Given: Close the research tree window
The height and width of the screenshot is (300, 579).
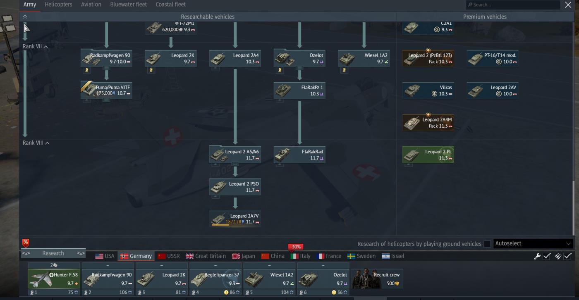Looking at the screenshot, I should (x=568, y=5).
